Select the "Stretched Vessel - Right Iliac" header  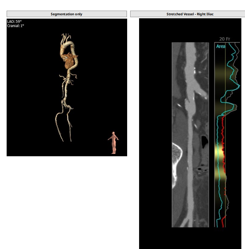pos(187,14)
